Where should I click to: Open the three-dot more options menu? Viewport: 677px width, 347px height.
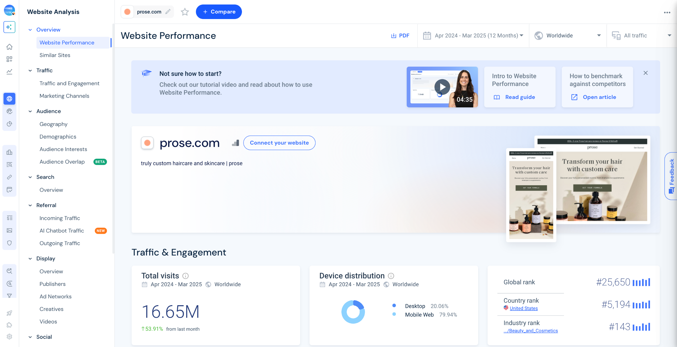pos(667,12)
